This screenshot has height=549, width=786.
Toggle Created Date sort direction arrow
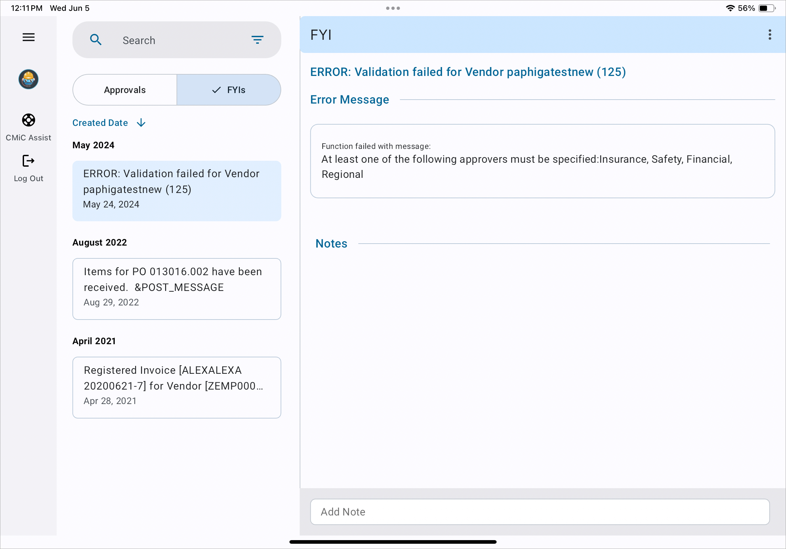(x=141, y=123)
